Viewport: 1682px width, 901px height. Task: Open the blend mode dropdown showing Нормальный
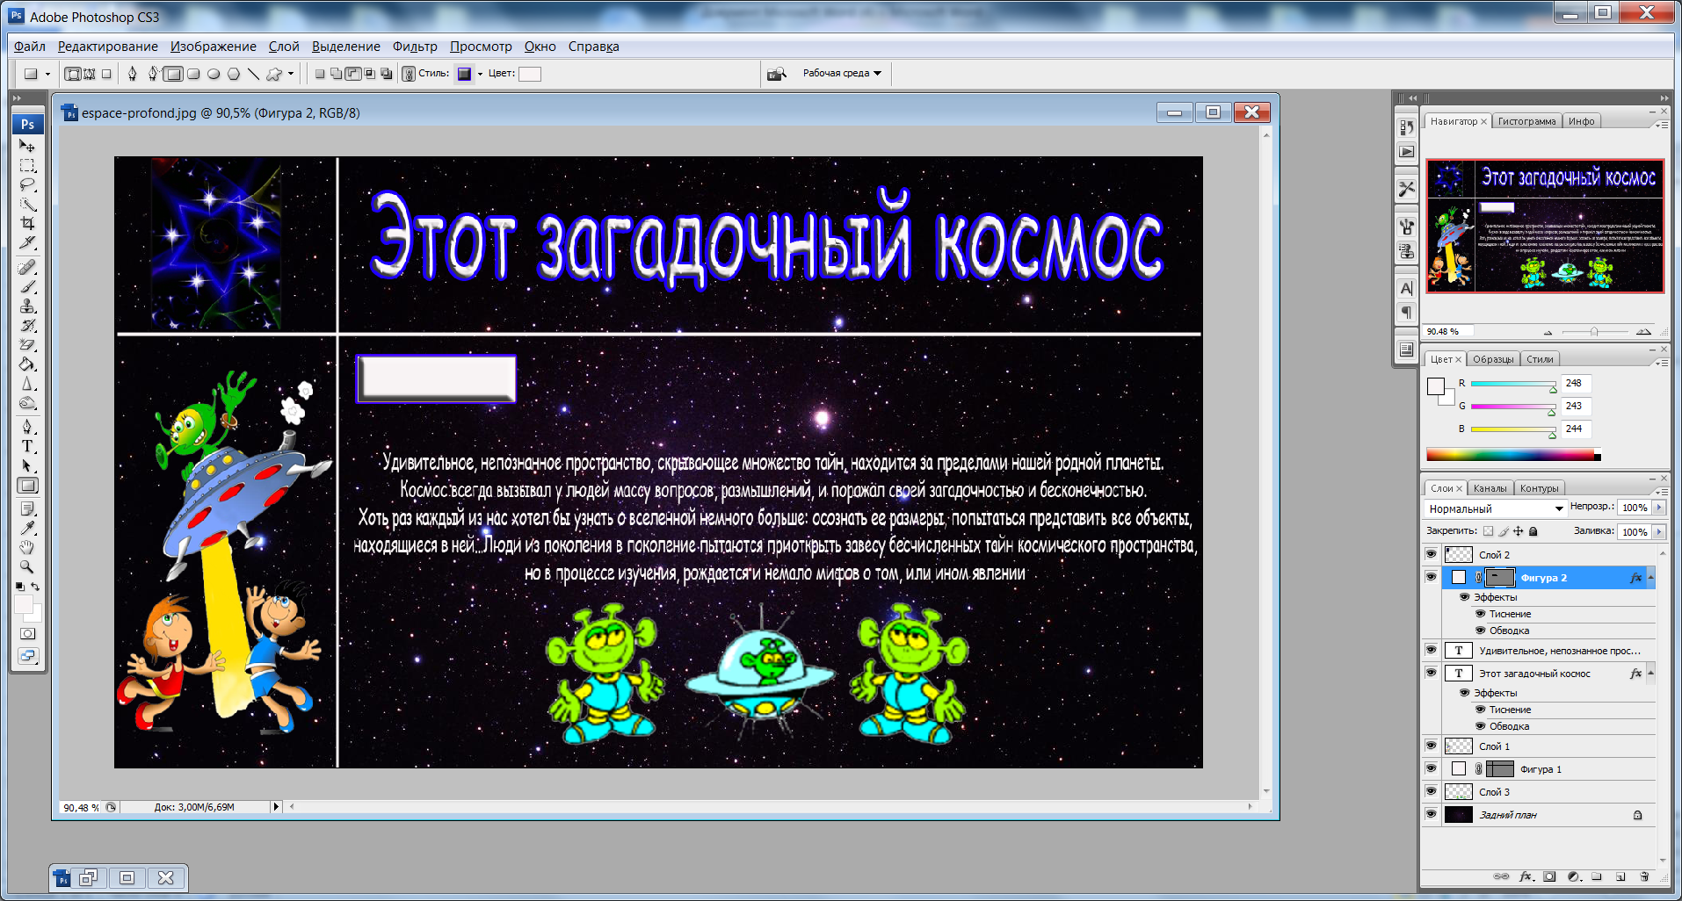1494,508
